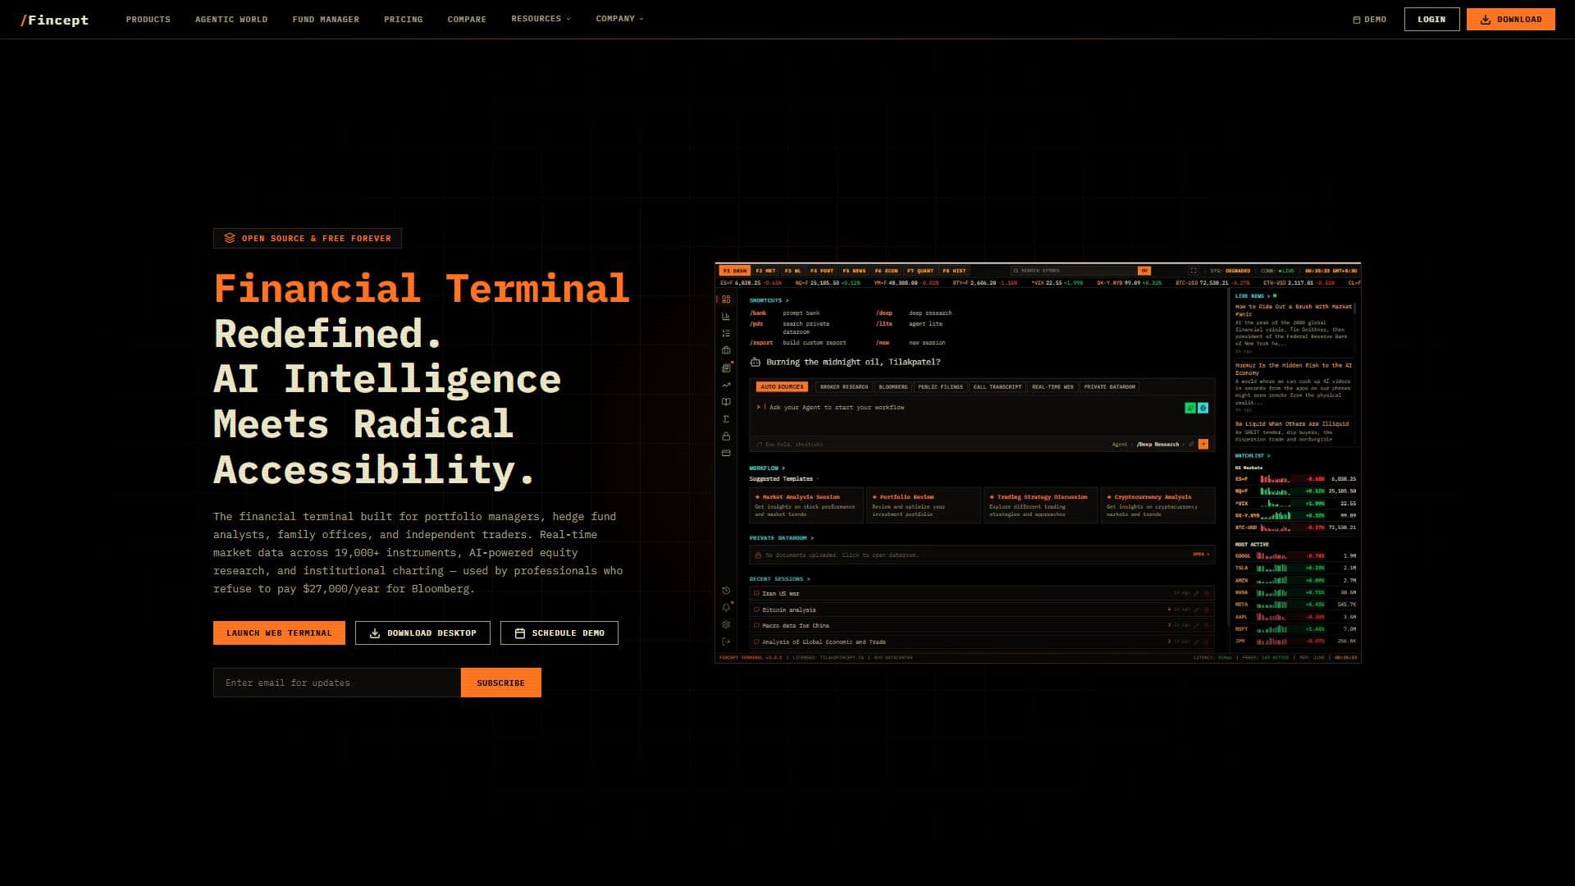Open the Hormuz Is the Hidden Risk headline
This screenshot has height=886, width=1575.
[x=1293, y=369]
